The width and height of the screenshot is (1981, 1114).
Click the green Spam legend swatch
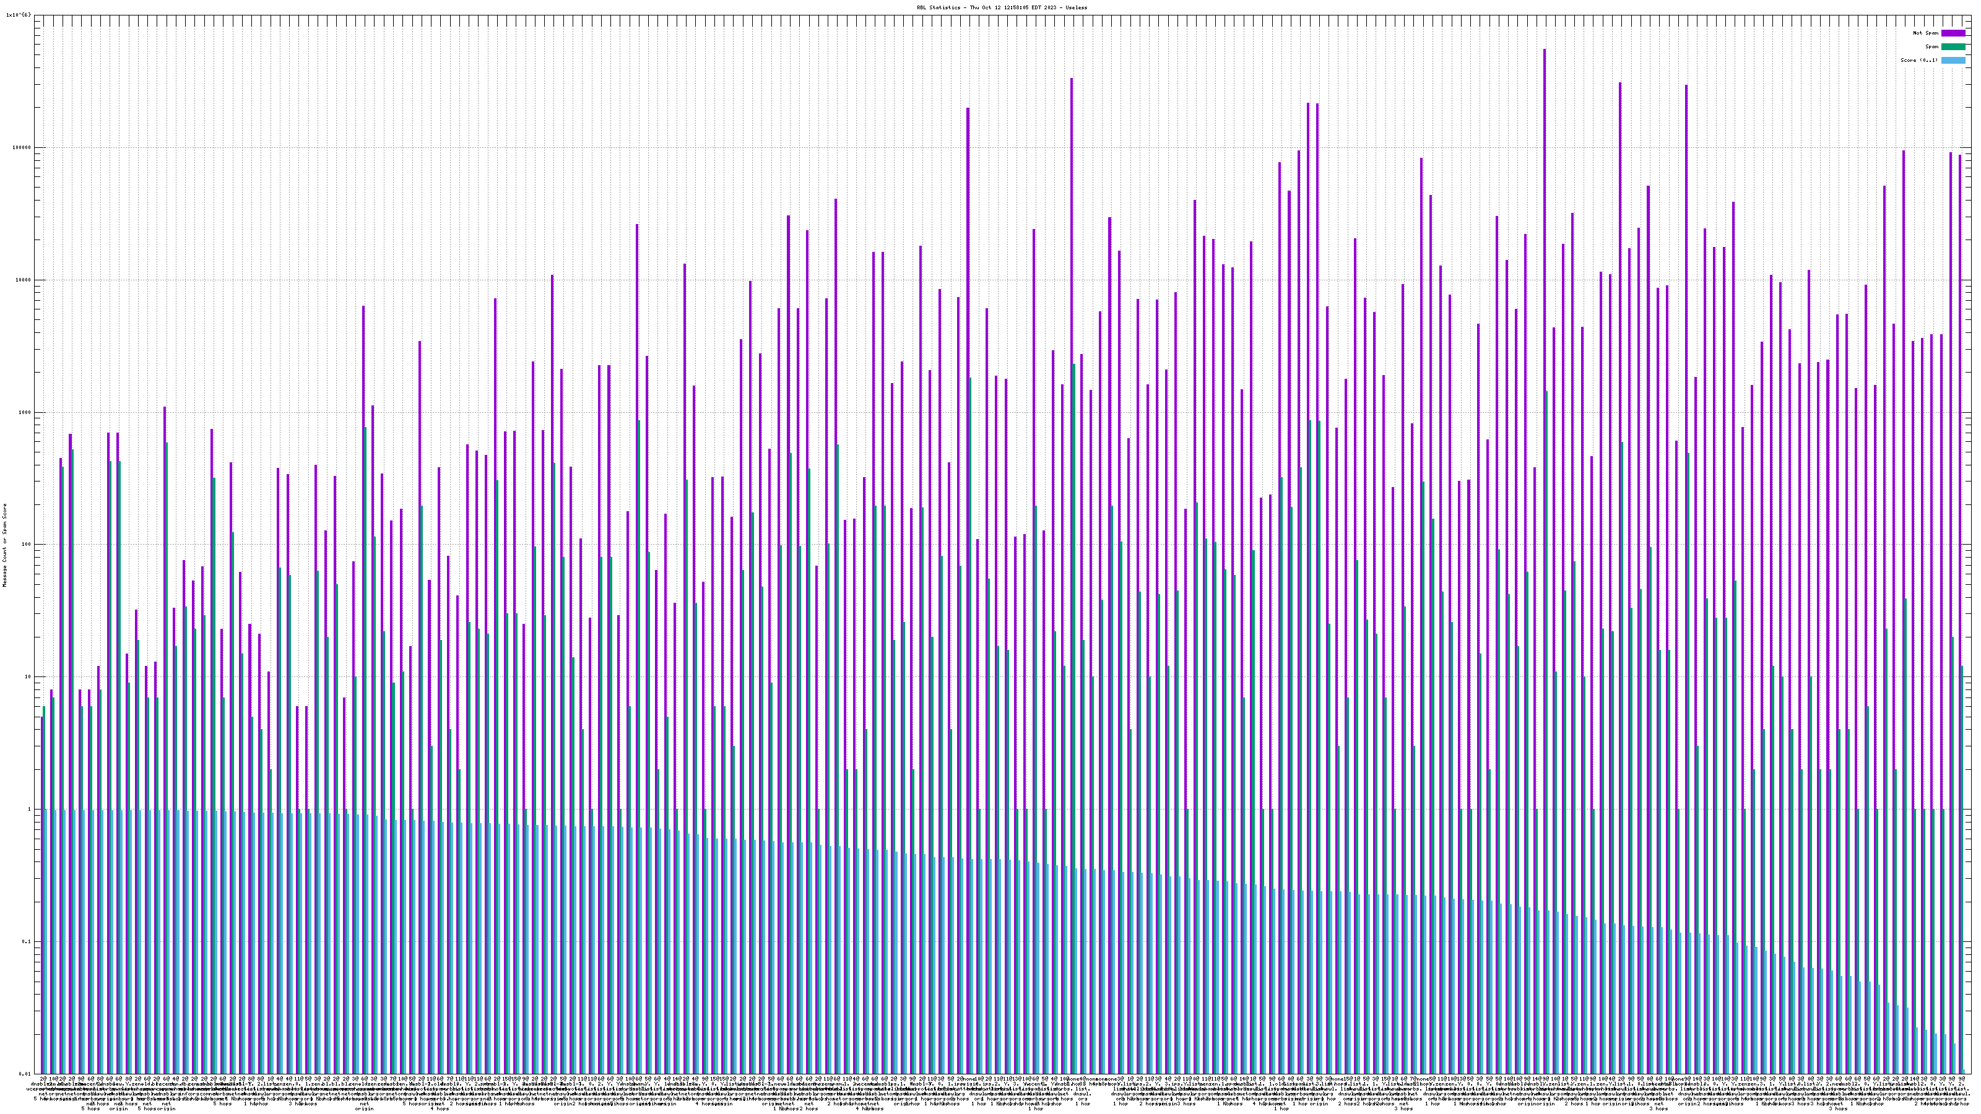(x=1953, y=47)
